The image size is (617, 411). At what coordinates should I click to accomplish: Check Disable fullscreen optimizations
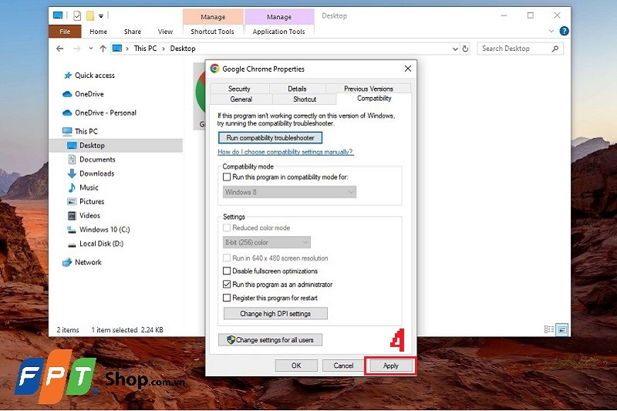227,271
